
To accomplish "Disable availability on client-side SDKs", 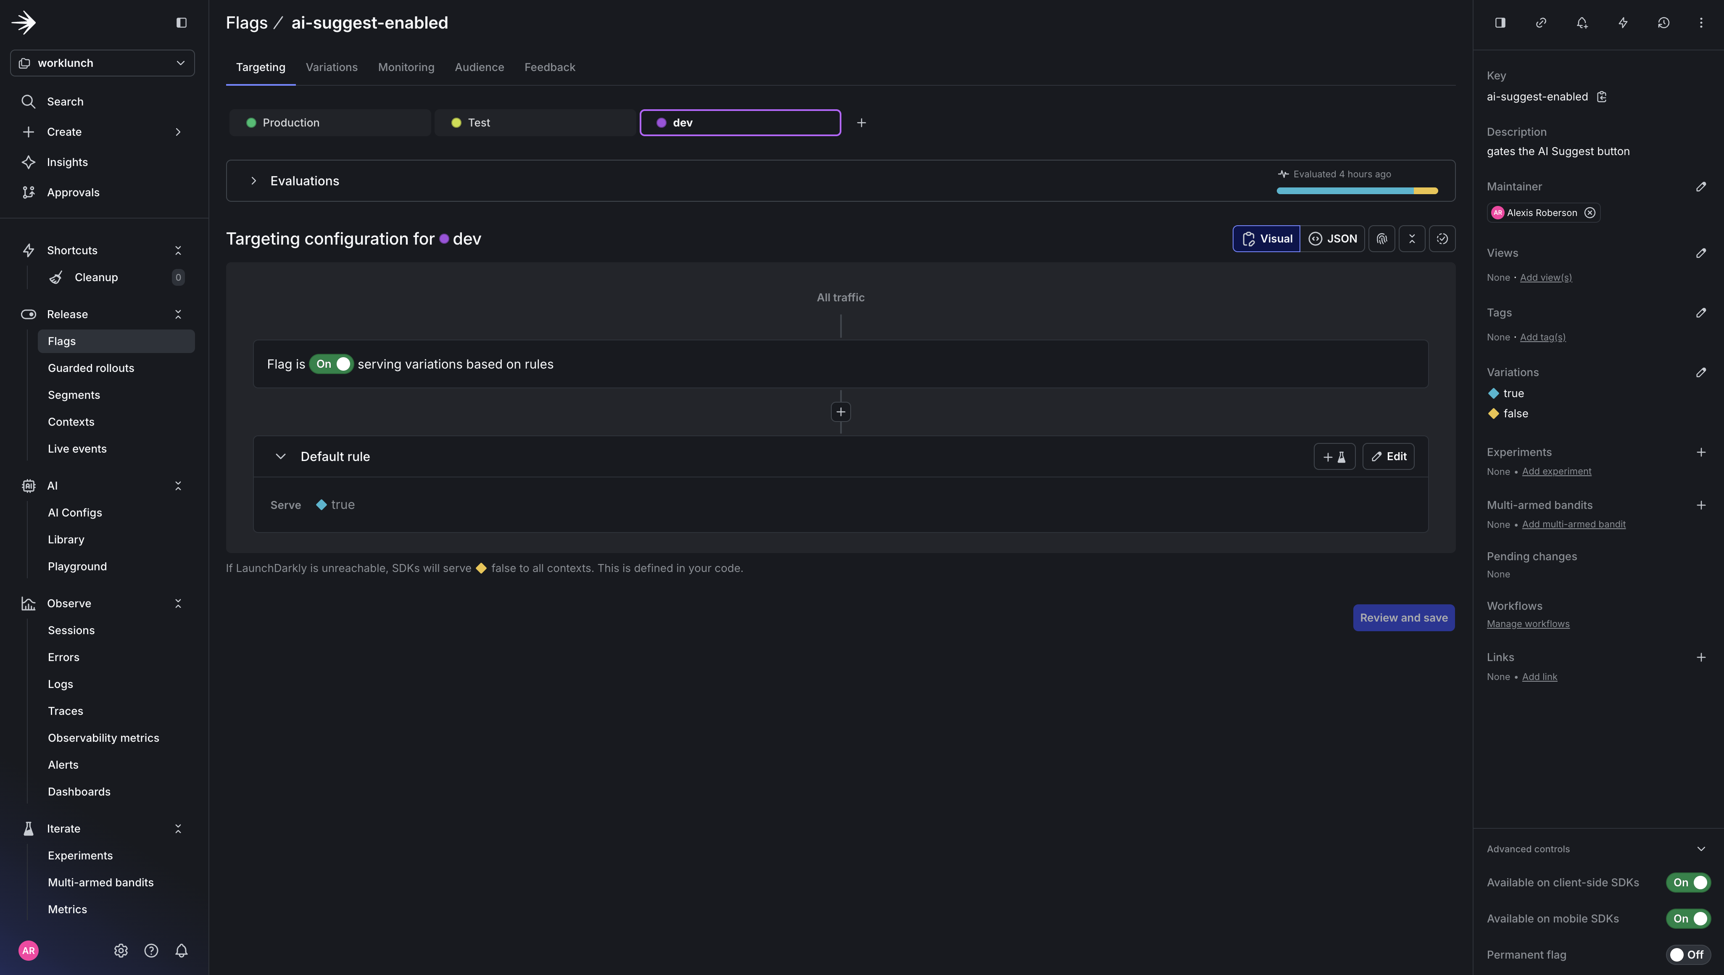I will pyautogui.click(x=1688, y=882).
